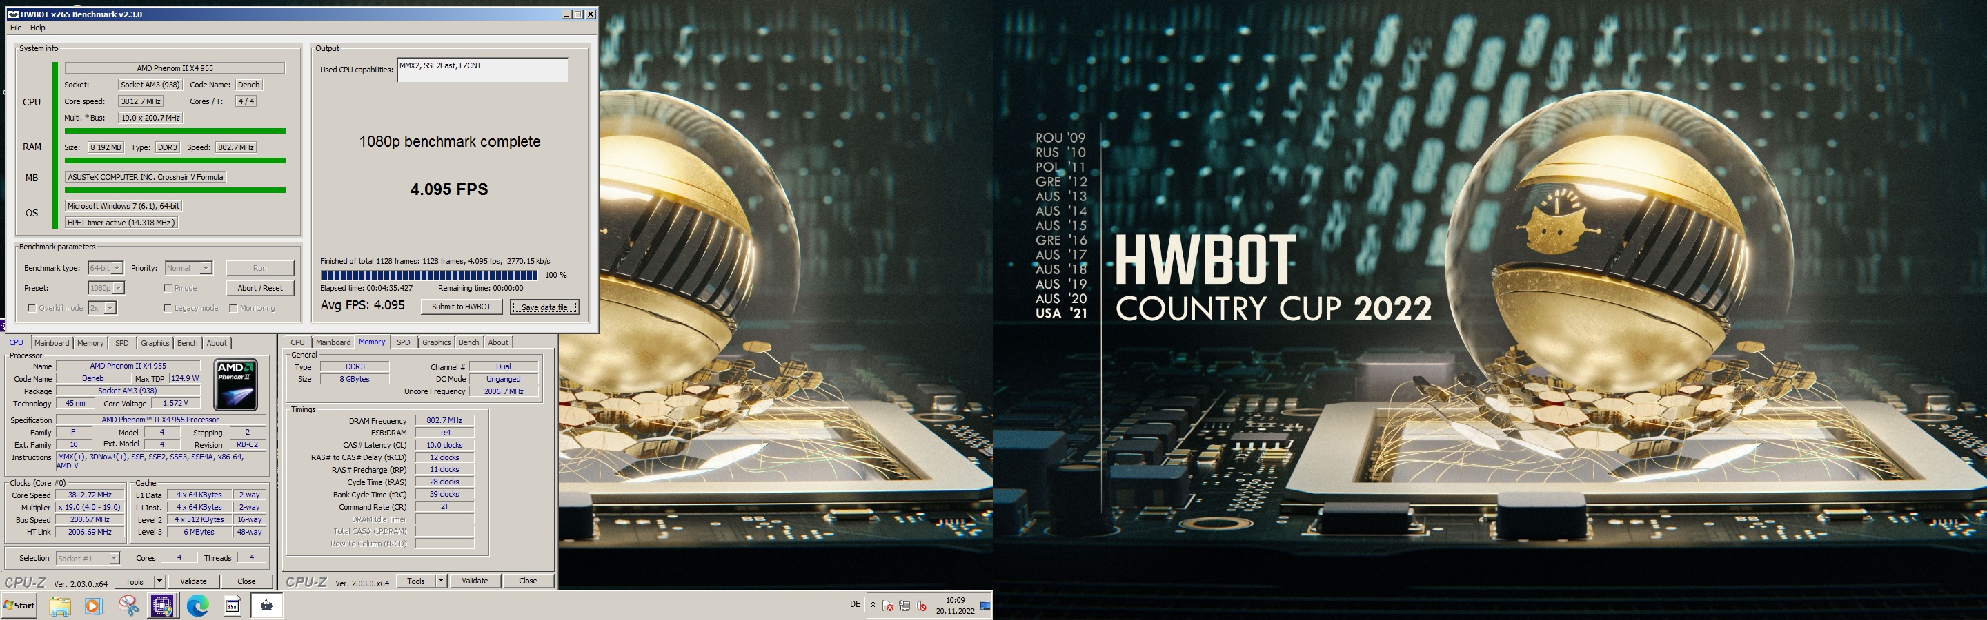Activate the HWBOT x265 Benchmark taskbar icon
1987x620 pixels.
pyautogui.click(x=267, y=606)
